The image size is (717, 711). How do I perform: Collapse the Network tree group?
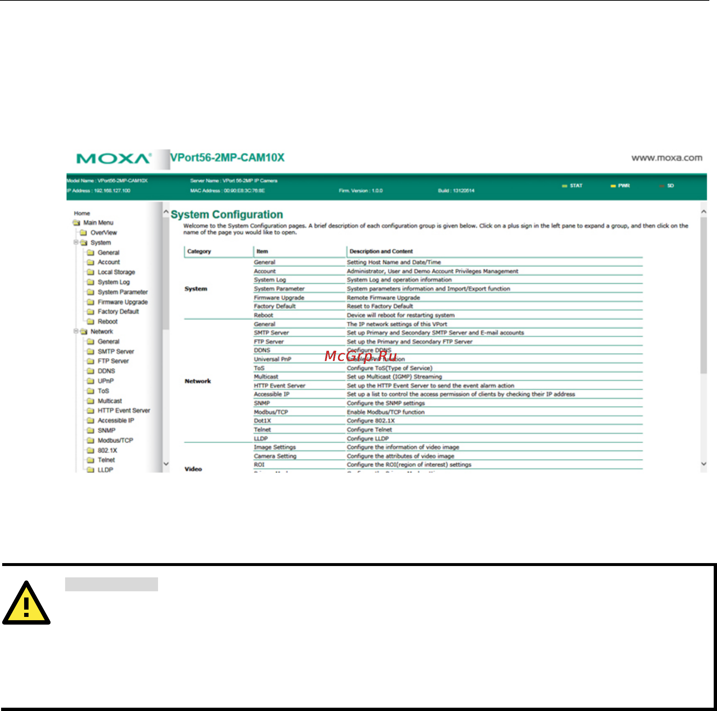click(x=76, y=331)
